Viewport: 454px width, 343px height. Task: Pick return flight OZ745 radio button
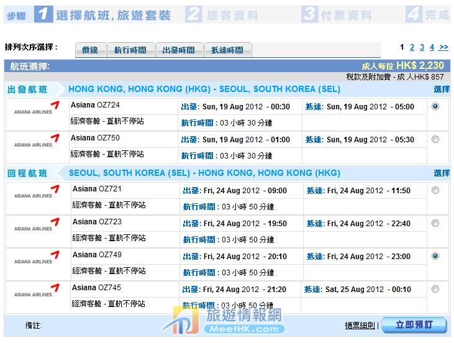[x=435, y=289]
